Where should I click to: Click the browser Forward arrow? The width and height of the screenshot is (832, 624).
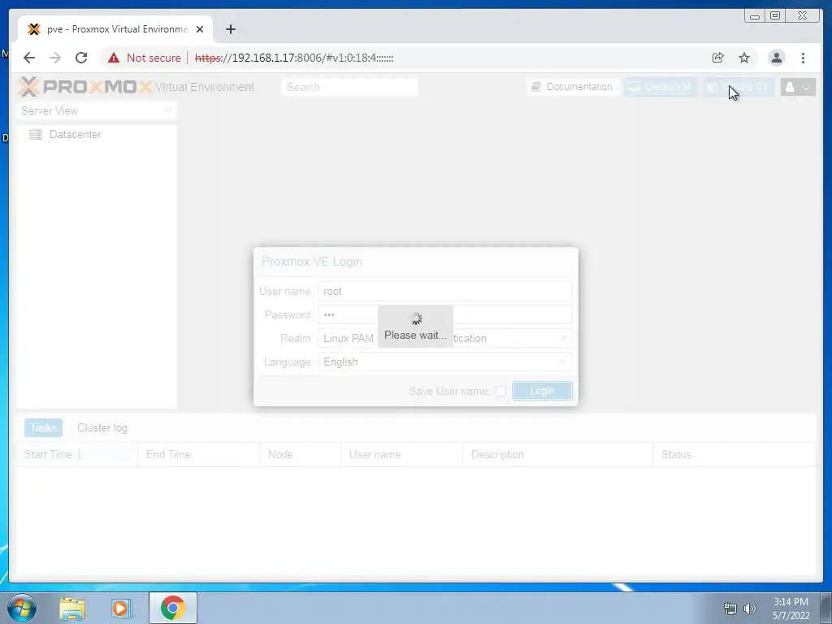click(x=55, y=58)
